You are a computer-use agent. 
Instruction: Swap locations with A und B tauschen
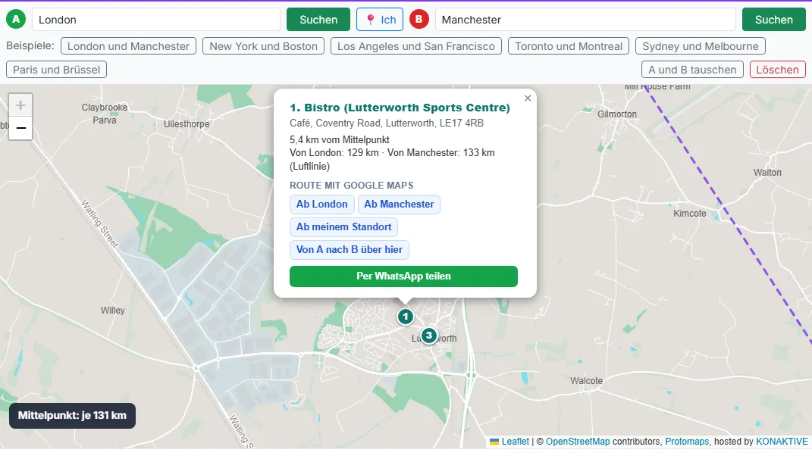pos(692,70)
